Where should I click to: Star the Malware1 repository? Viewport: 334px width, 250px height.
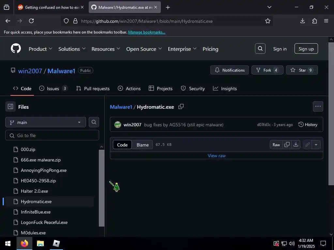pyautogui.click(x=302, y=70)
